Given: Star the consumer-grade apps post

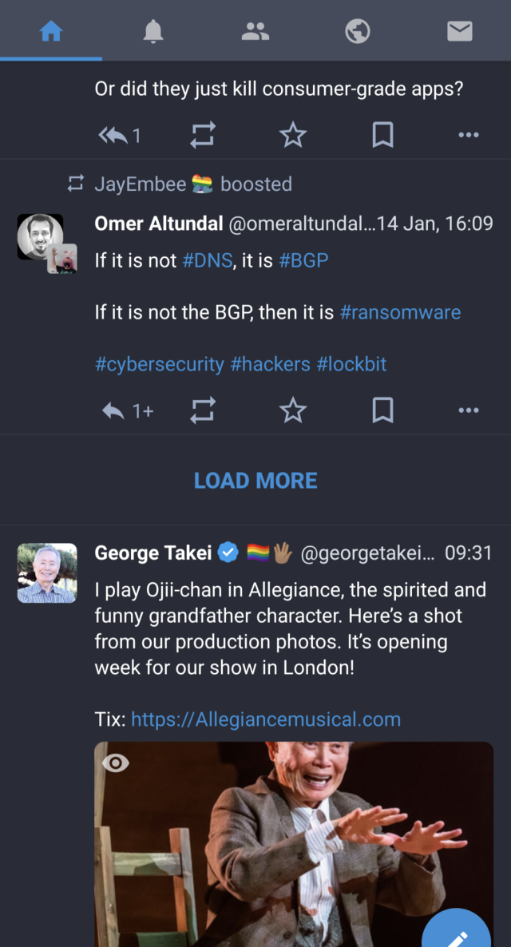Looking at the screenshot, I should pyautogui.click(x=293, y=136).
